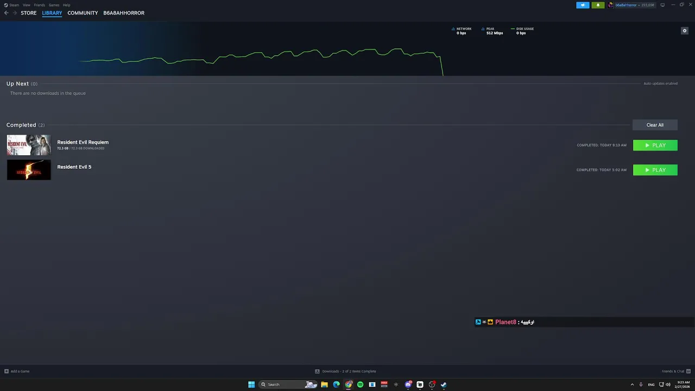Open the Help menu

click(66, 5)
